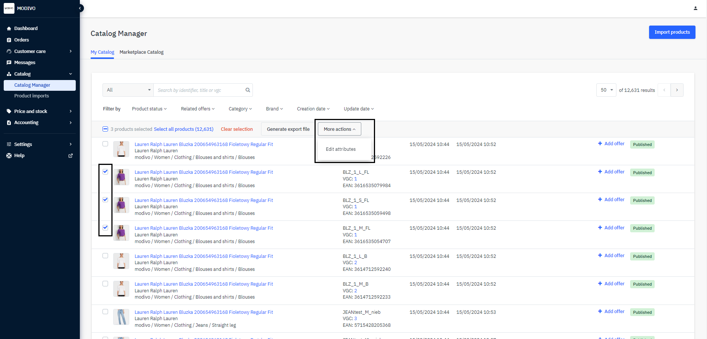707x339 pixels.
Task: Click Clear selection
Action: pos(237,129)
